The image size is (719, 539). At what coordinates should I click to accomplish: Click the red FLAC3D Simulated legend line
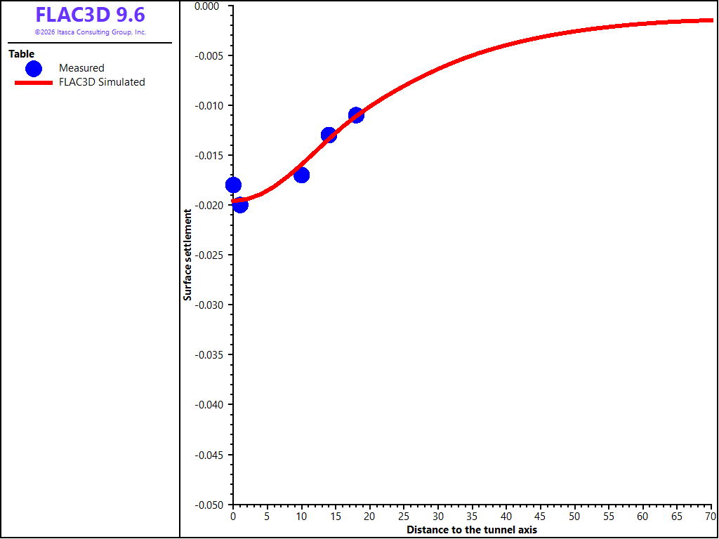tap(34, 83)
